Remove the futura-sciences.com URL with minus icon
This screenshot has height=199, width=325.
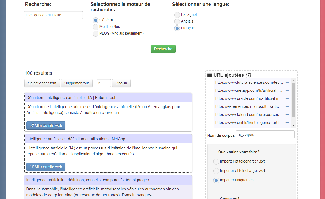(287, 82)
